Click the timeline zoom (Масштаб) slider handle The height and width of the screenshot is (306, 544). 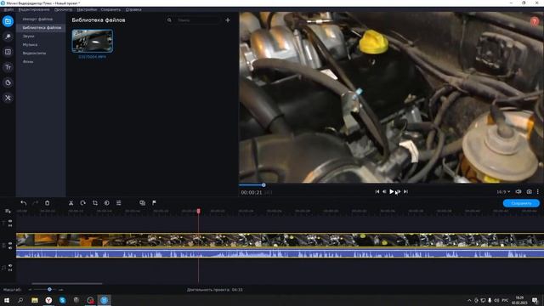click(x=49, y=289)
